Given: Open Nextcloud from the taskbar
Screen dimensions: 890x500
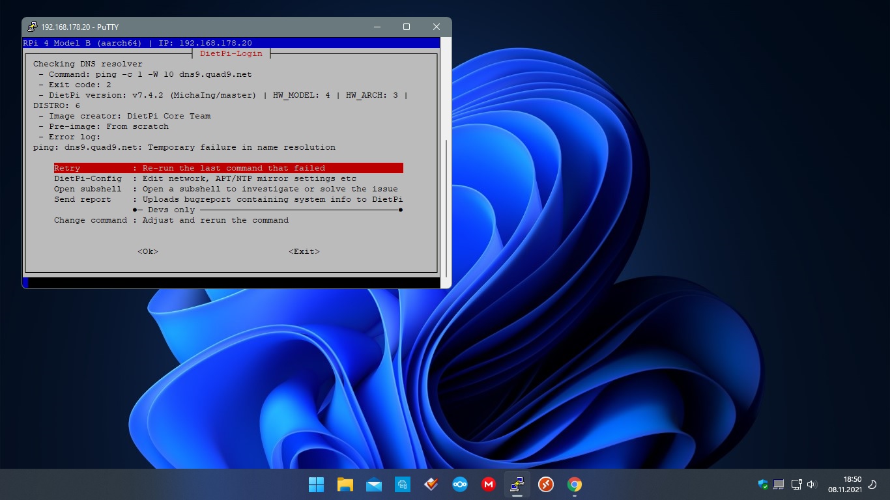Looking at the screenshot, I should point(459,484).
